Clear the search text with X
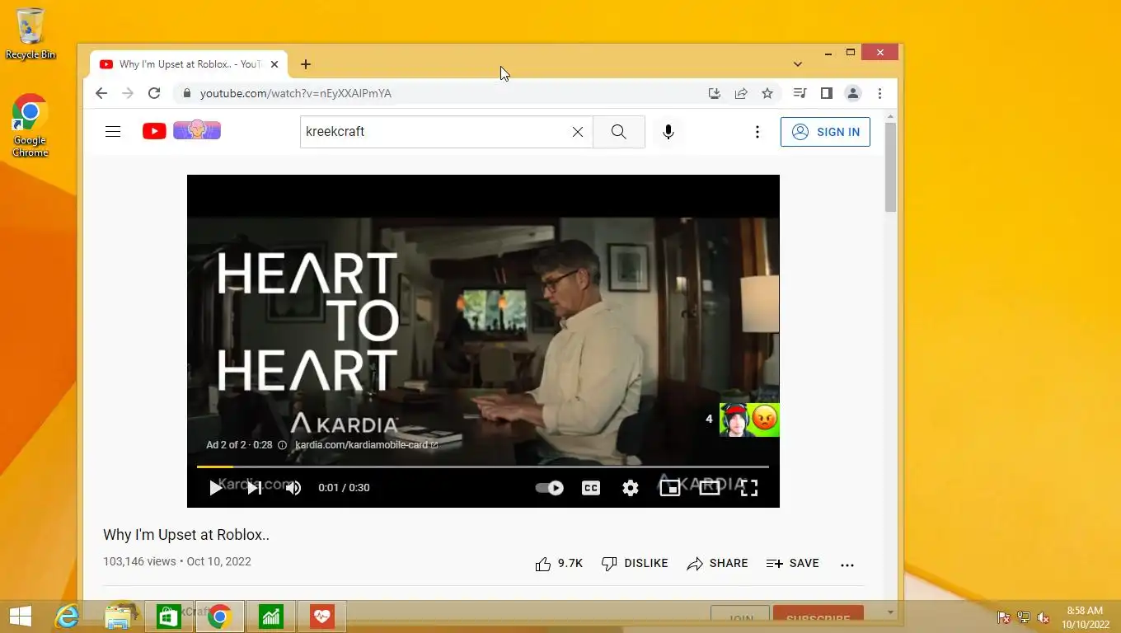 click(x=578, y=132)
